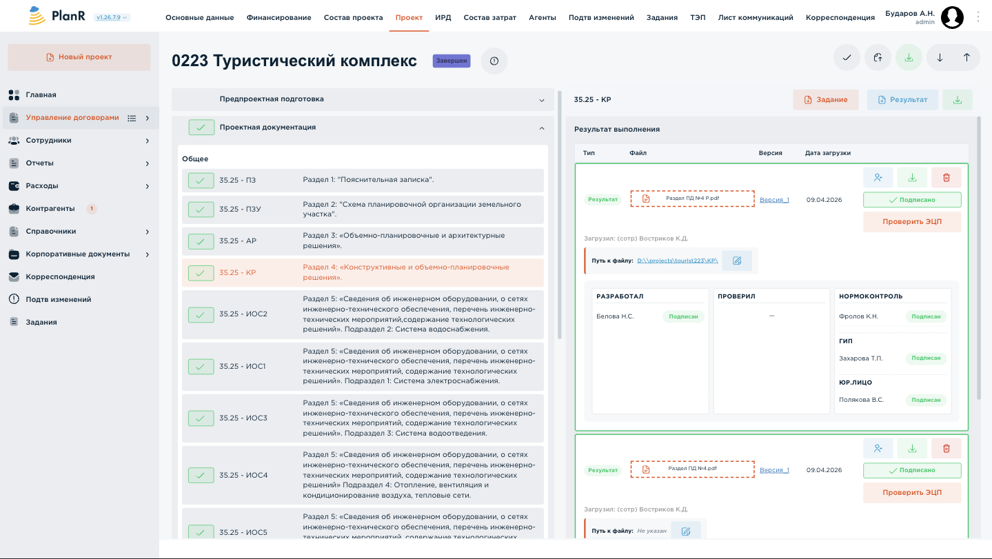Click the Завершен status badge

pyautogui.click(x=451, y=61)
